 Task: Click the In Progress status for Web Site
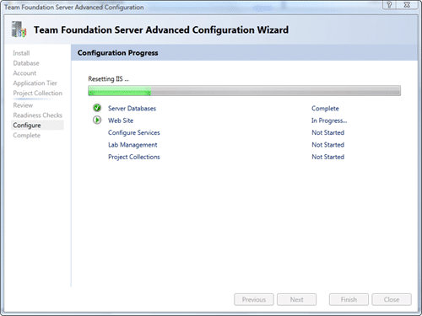329,121
